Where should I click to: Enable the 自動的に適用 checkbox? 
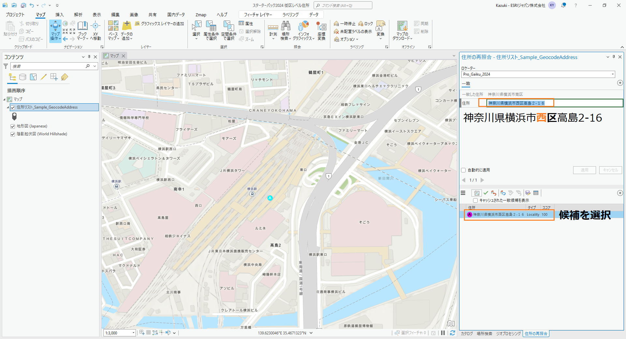coord(463,170)
